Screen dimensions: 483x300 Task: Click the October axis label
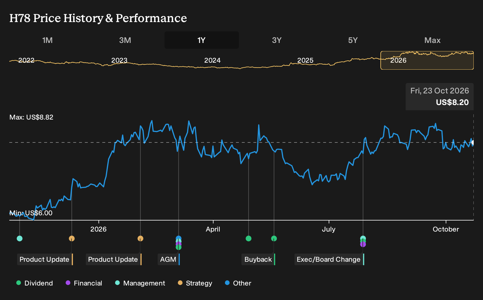(x=446, y=229)
